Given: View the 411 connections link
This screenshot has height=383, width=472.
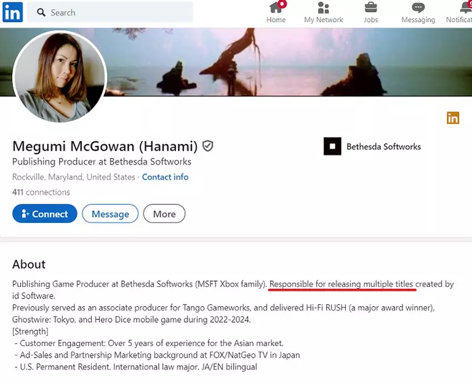Looking at the screenshot, I should point(41,192).
